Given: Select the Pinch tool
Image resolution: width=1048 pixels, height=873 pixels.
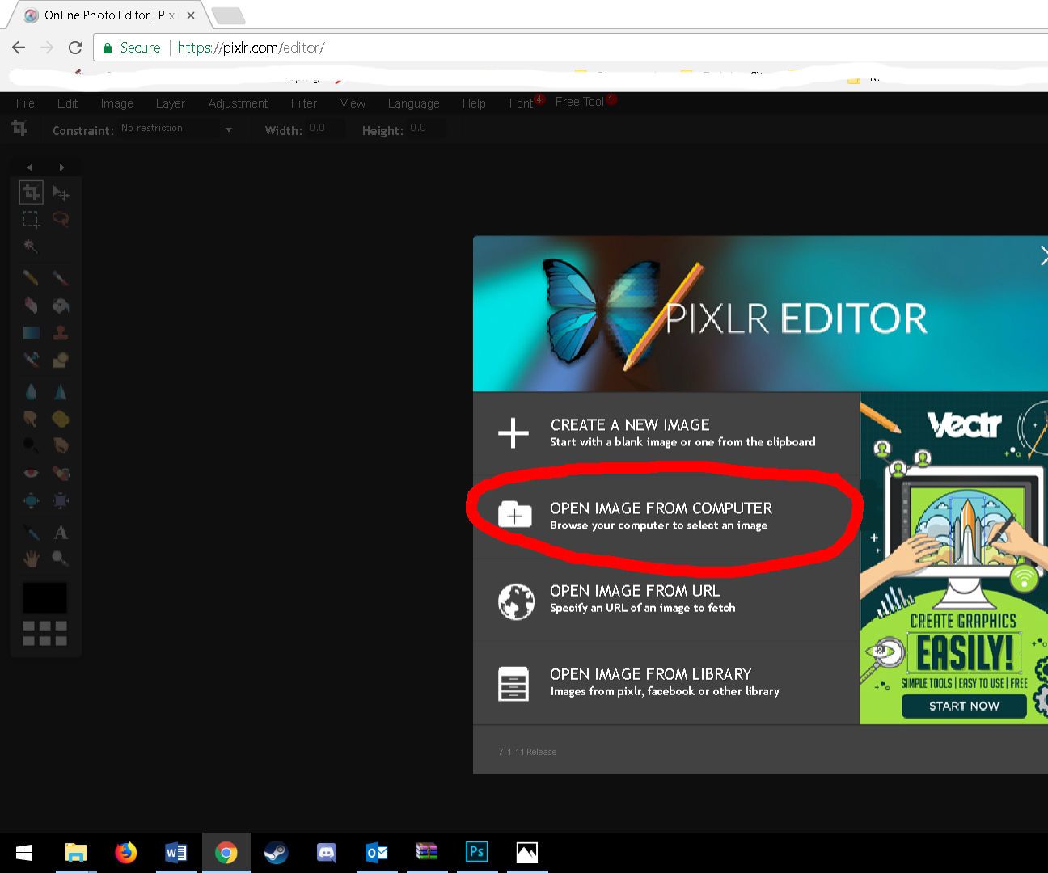Looking at the screenshot, I should (x=61, y=500).
